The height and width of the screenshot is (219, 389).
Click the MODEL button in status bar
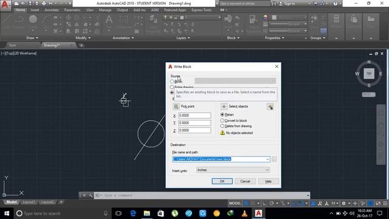235,203
